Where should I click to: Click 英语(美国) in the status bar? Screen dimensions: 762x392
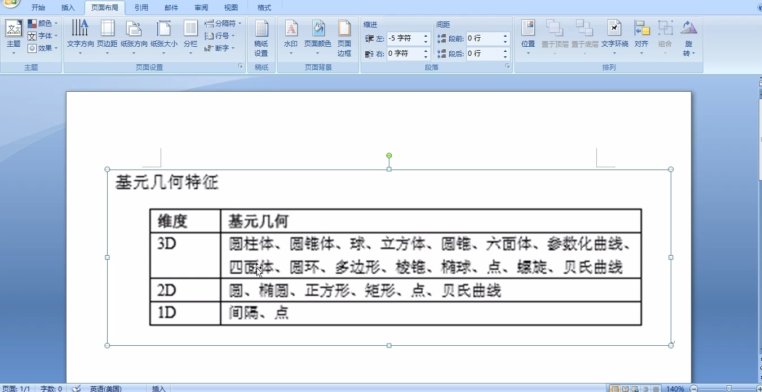point(107,388)
